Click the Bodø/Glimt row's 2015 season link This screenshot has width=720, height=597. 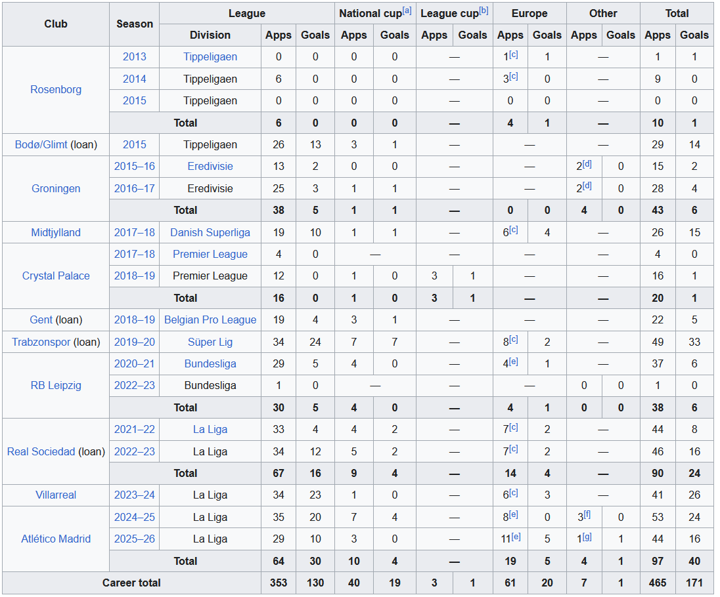coord(134,144)
